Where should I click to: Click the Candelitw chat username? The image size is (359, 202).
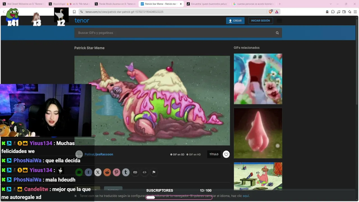tap(36, 189)
